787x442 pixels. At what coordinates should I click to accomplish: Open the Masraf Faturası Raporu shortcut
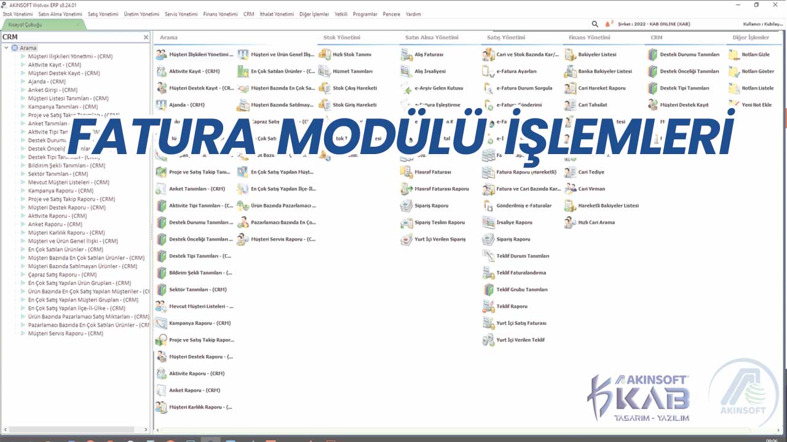pos(435,189)
